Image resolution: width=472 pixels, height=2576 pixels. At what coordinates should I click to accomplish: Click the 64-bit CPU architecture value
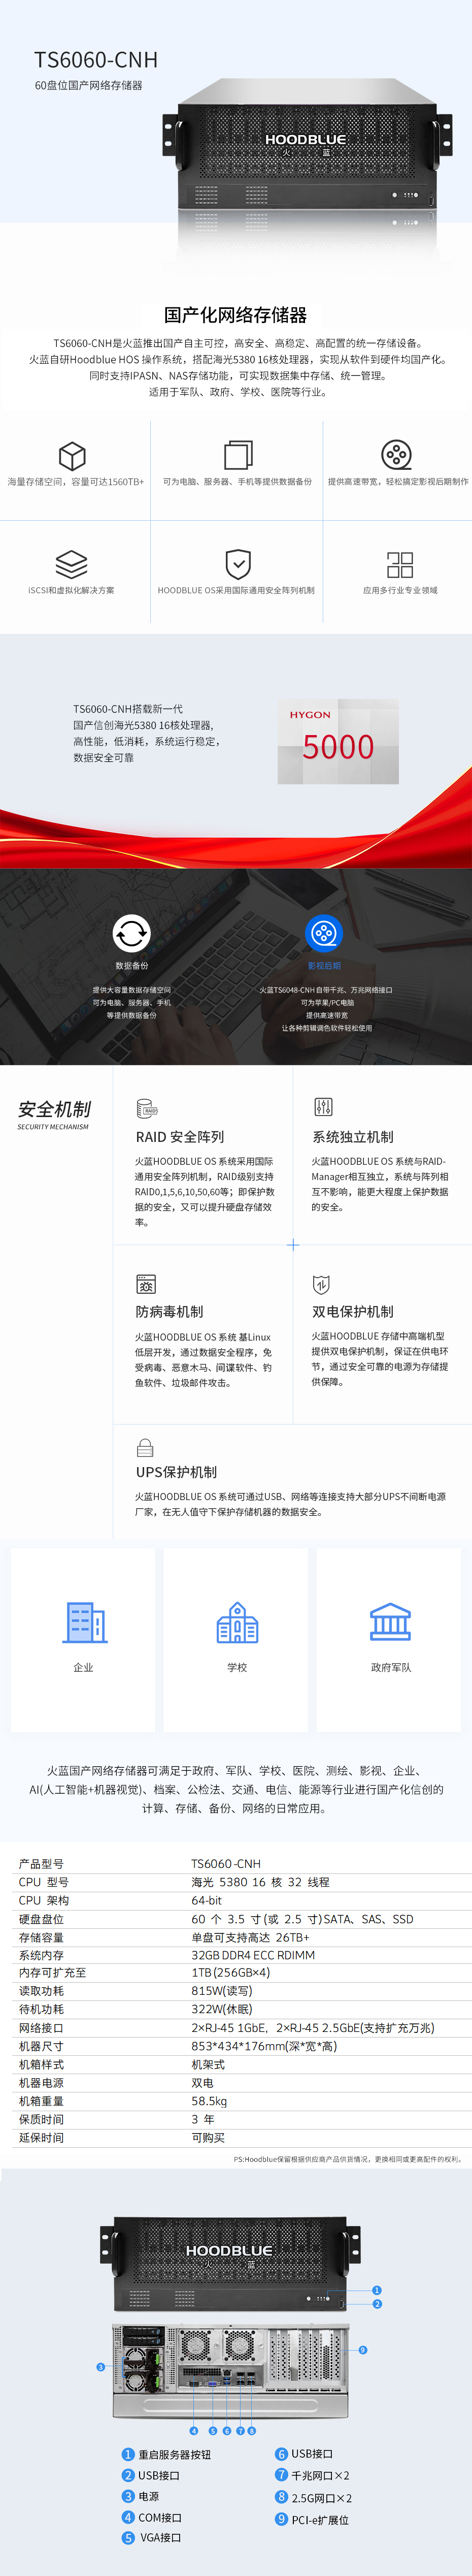207,1900
